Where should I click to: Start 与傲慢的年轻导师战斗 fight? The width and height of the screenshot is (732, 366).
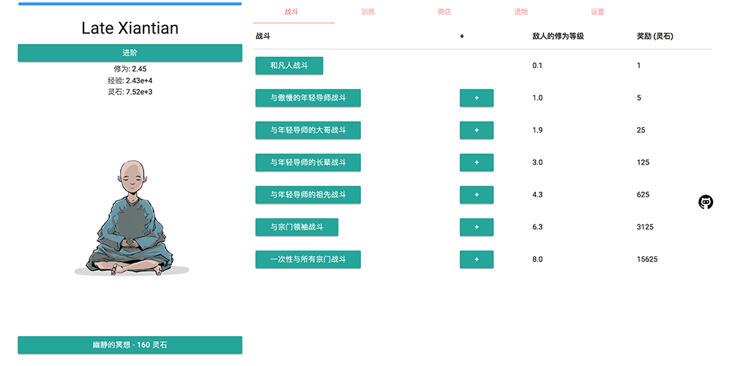pos(307,98)
